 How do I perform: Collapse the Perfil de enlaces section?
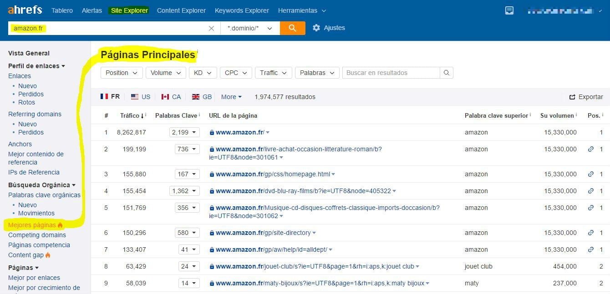click(x=36, y=66)
